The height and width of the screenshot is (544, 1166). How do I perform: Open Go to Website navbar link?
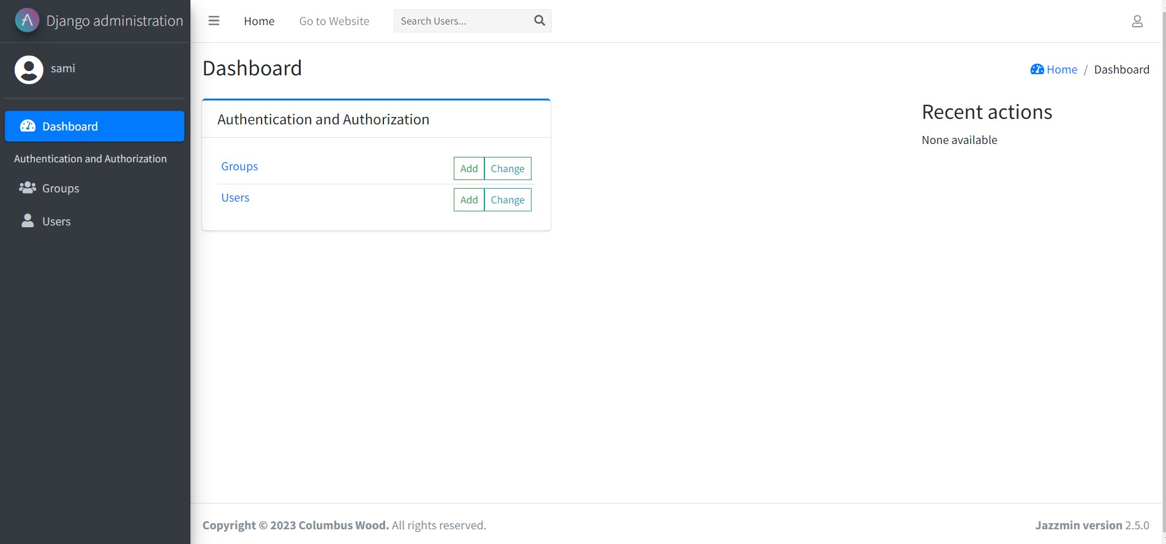pos(334,21)
